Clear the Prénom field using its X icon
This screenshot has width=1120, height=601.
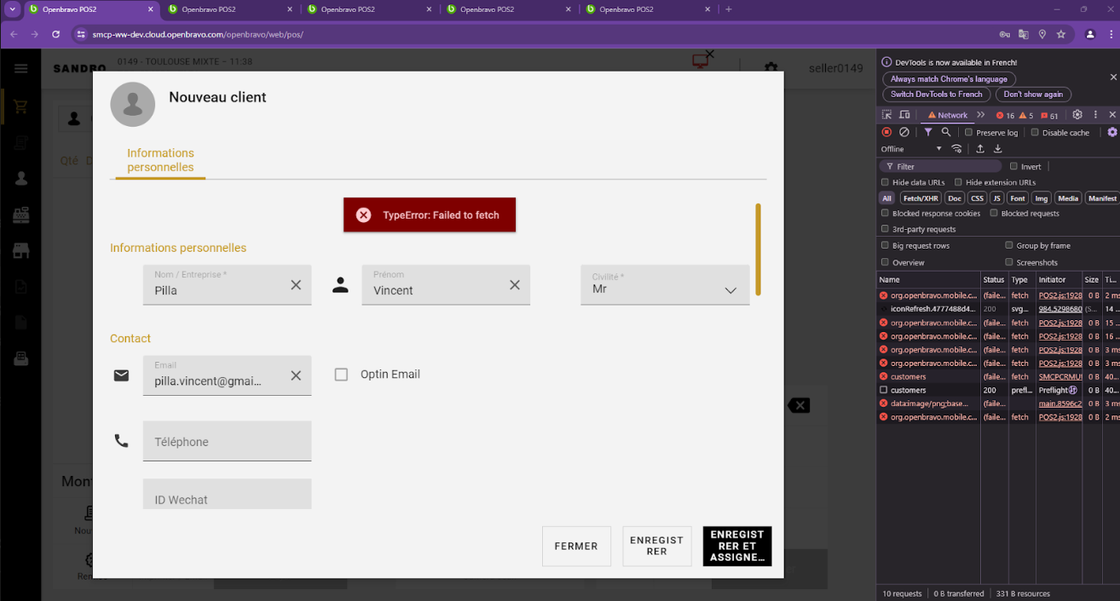coord(515,285)
